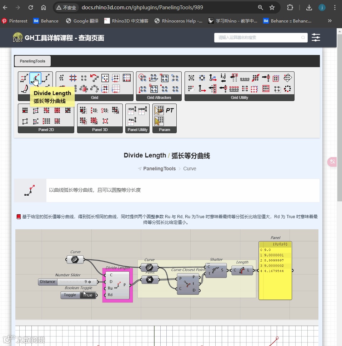342x346 pixels.
Task: Open the browser extensions puzzle icon
Action: [290, 7]
